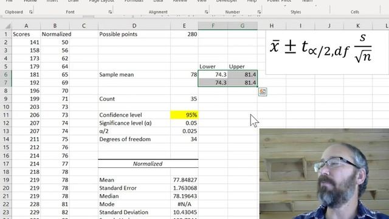Select cell G7 showing 81.4

click(243, 83)
